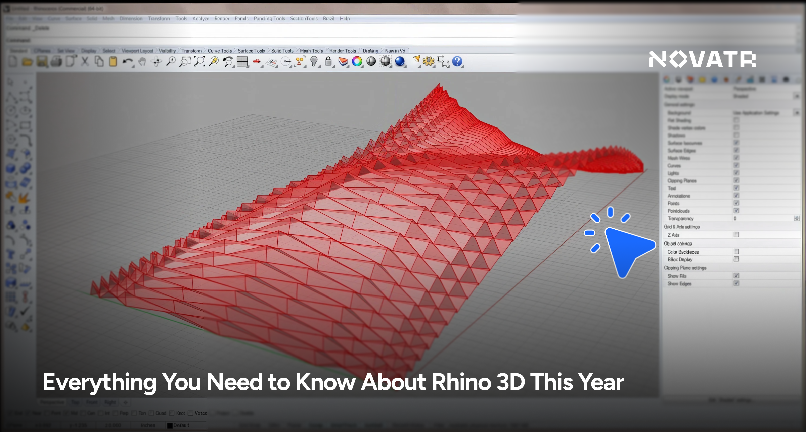Open the Set CPlane grid icon
Image resolution: width=806 pixels, height=432 pixels.
click(271, 62)
